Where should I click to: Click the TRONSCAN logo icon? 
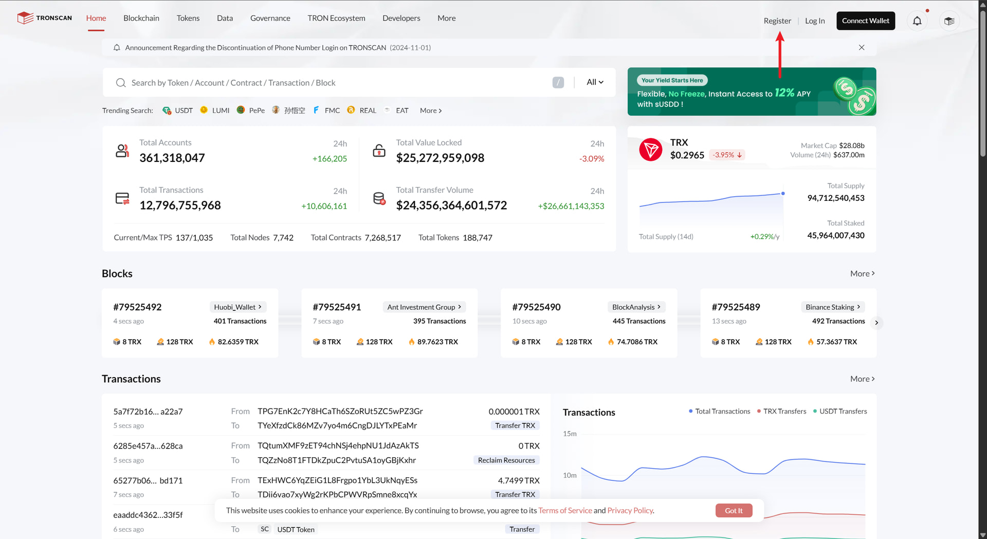coord(25,18)
